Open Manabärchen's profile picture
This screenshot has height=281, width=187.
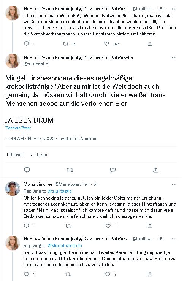[x=12, y=188]
